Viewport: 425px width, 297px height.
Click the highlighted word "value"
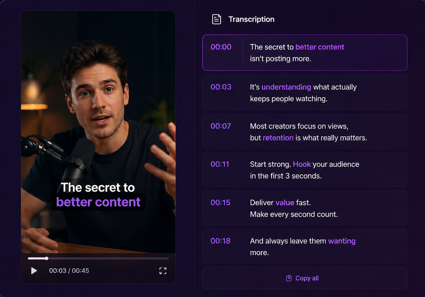coord(284,202)
